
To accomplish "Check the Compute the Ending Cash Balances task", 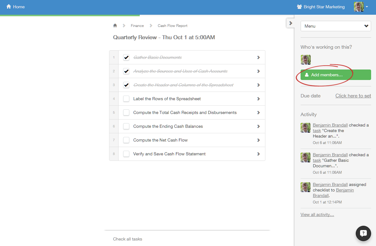I will (126, 127).
